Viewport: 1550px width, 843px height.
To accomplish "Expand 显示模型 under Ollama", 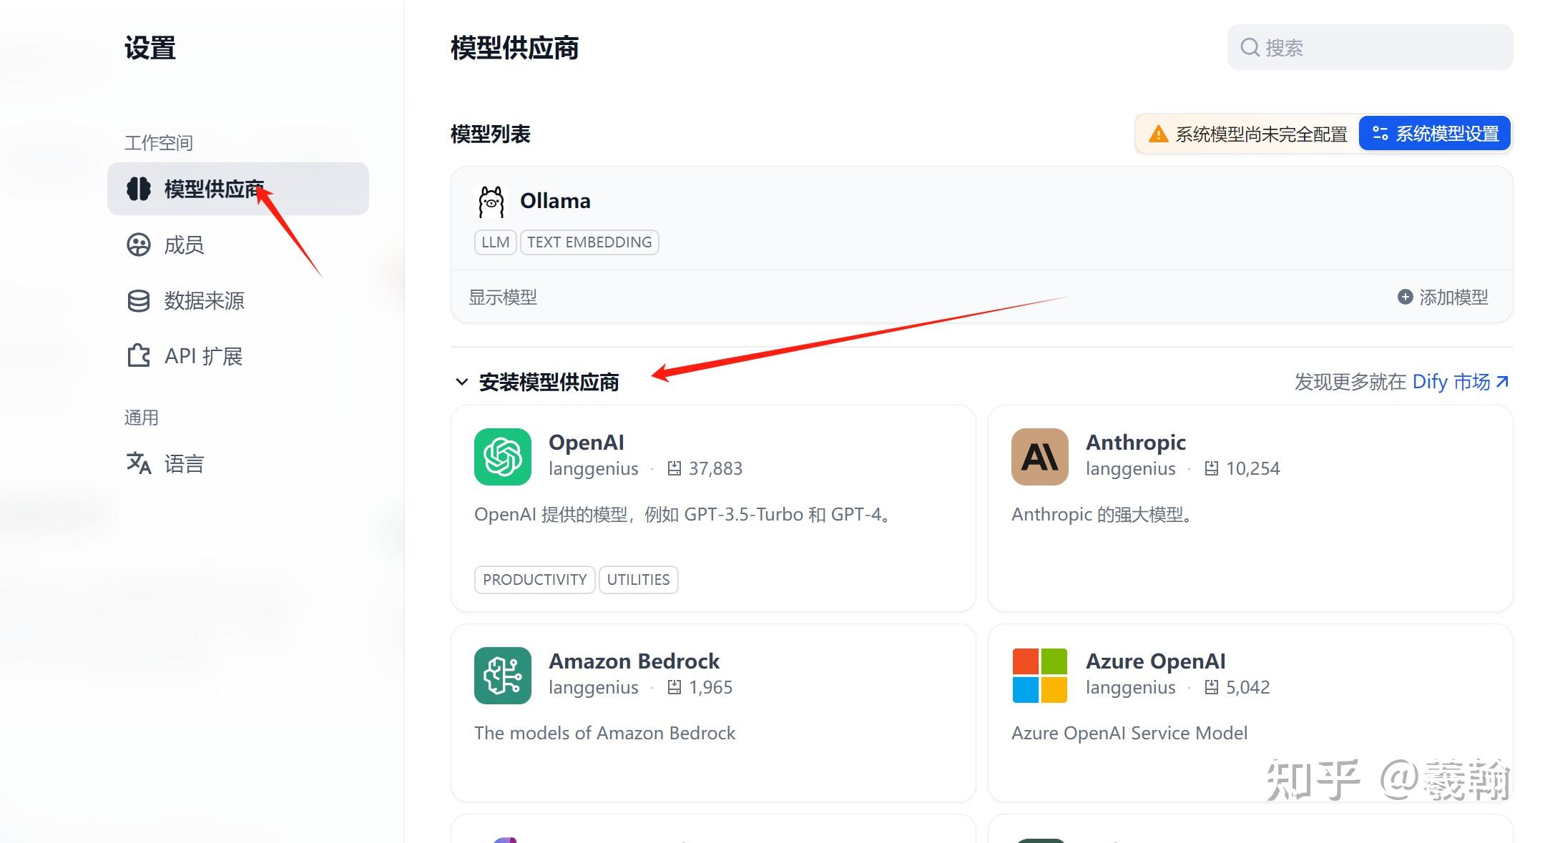I will coord(503,297).
